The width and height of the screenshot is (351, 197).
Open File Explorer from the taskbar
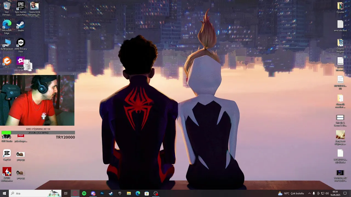[129, 193]
